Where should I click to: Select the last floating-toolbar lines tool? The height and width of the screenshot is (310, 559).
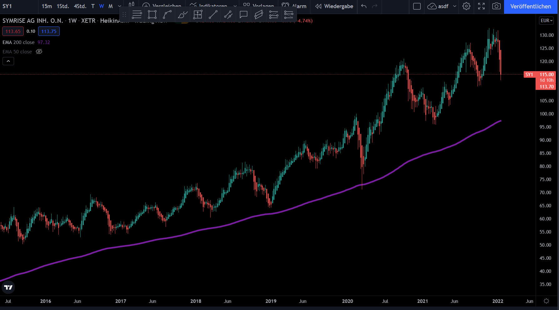click(x=289, y=14)
